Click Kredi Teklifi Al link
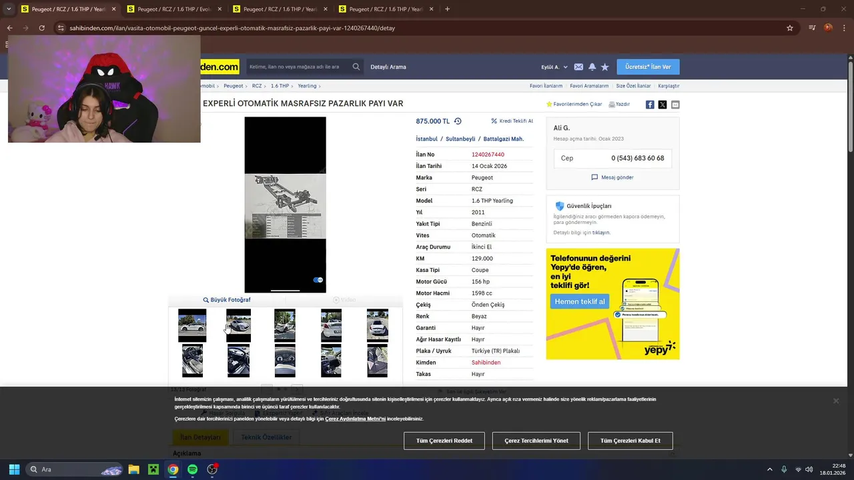The height and width of the screenshot is (480, 854). (x=512, y=121)
